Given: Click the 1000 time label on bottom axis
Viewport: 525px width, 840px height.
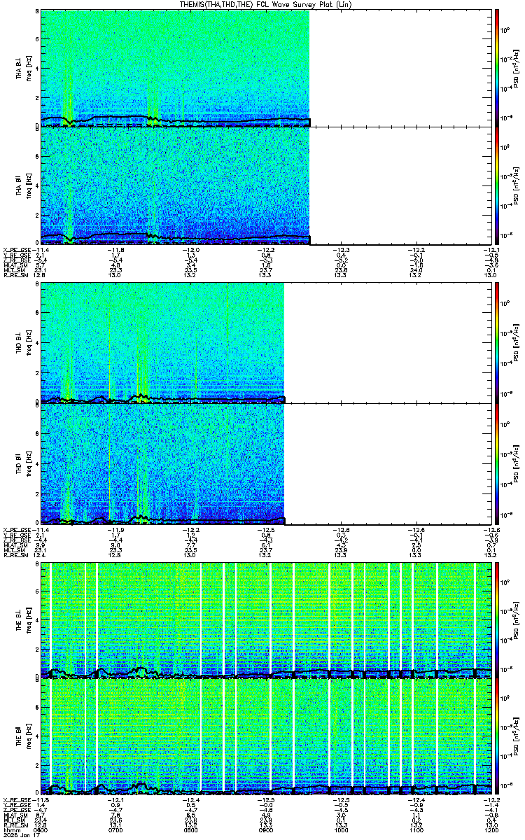Looking at the screenshot, I should pyautogui.click(x=341, y=829).
